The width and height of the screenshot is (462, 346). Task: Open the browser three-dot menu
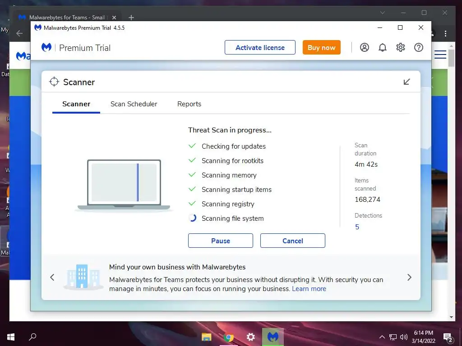click(445, 33)
